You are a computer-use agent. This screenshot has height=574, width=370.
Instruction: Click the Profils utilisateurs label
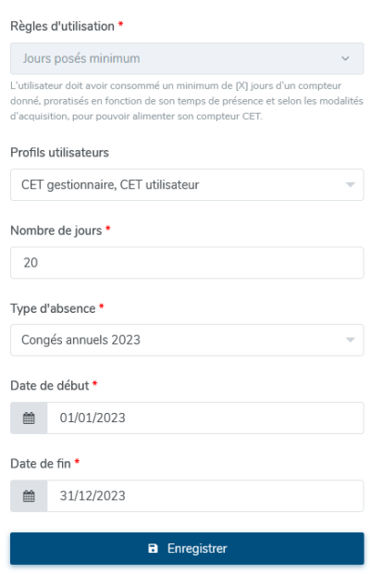coord(59,153)
